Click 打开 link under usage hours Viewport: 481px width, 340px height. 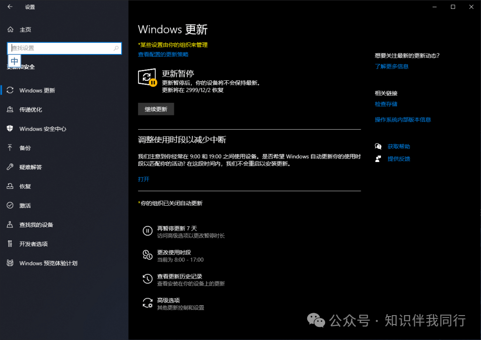[144, 179]
